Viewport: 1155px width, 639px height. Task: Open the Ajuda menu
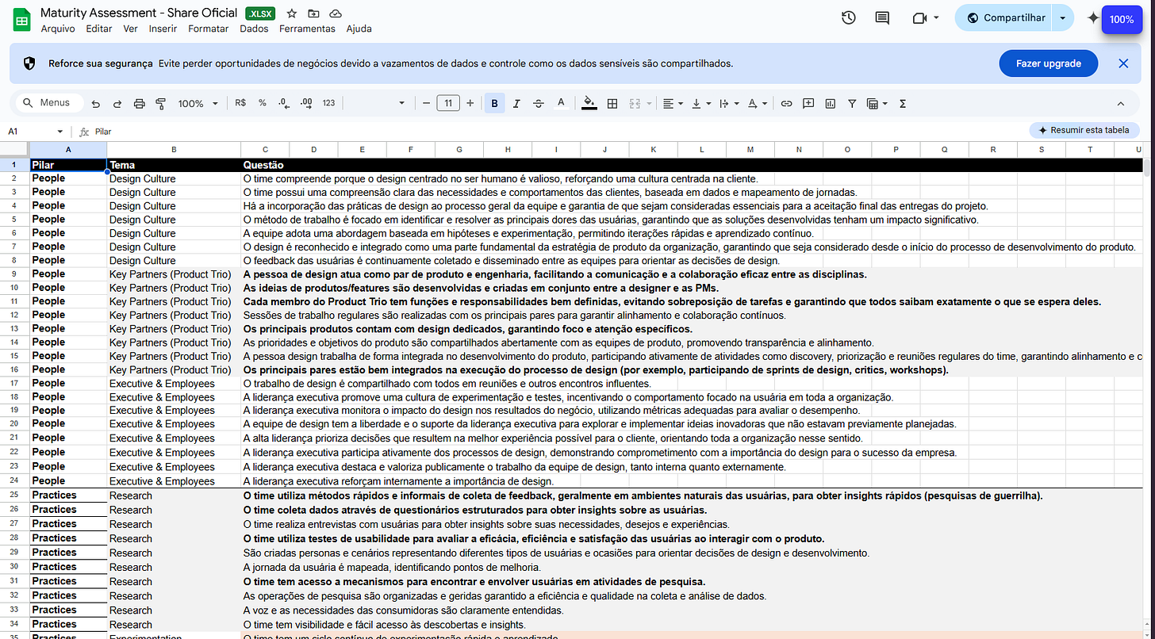coord(359,29)
